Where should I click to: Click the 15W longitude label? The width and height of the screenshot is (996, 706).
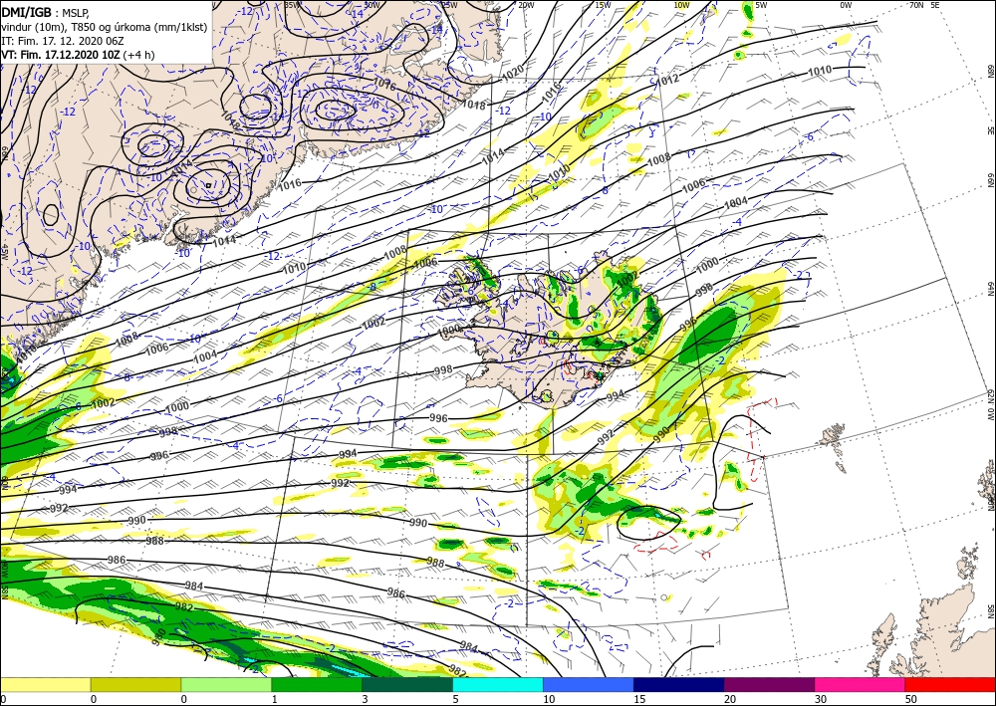(x=604, y=5)
